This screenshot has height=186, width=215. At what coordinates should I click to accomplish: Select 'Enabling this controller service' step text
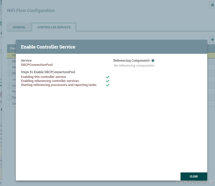(x=43, y=77)
